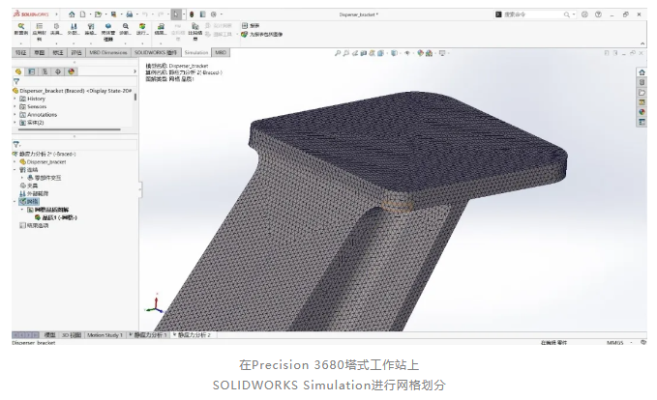Viewport: 657px width, 400px height.
Task: Click the Save icon in quick access bar
Action: point(113,14)
